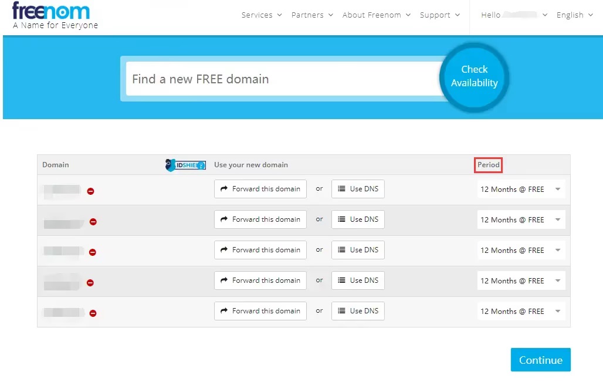The image size is (603, 382).
Task: Open first row period dropdown
Action: click(520, 190)
